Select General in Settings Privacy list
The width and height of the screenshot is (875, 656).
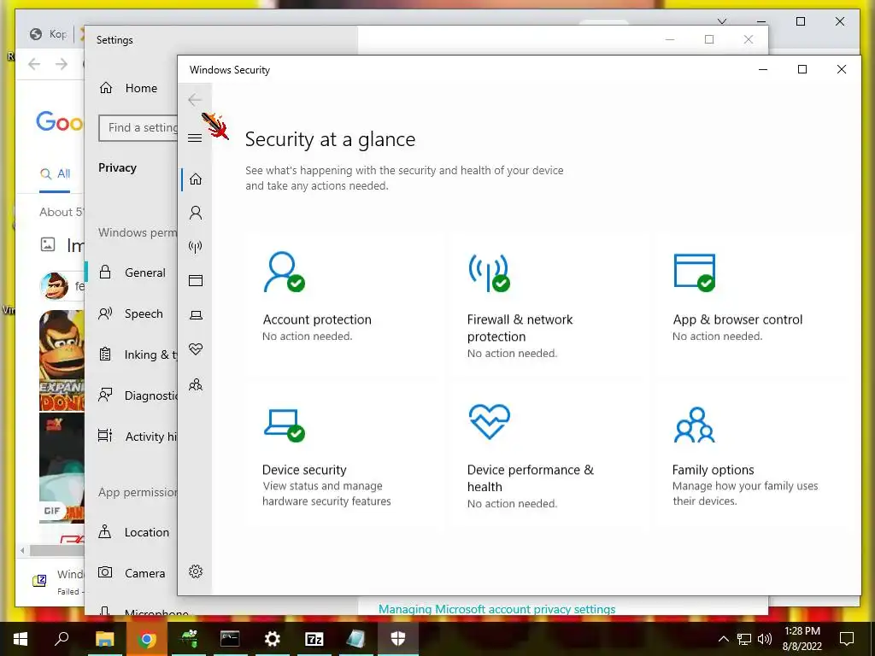pos(131,272)
